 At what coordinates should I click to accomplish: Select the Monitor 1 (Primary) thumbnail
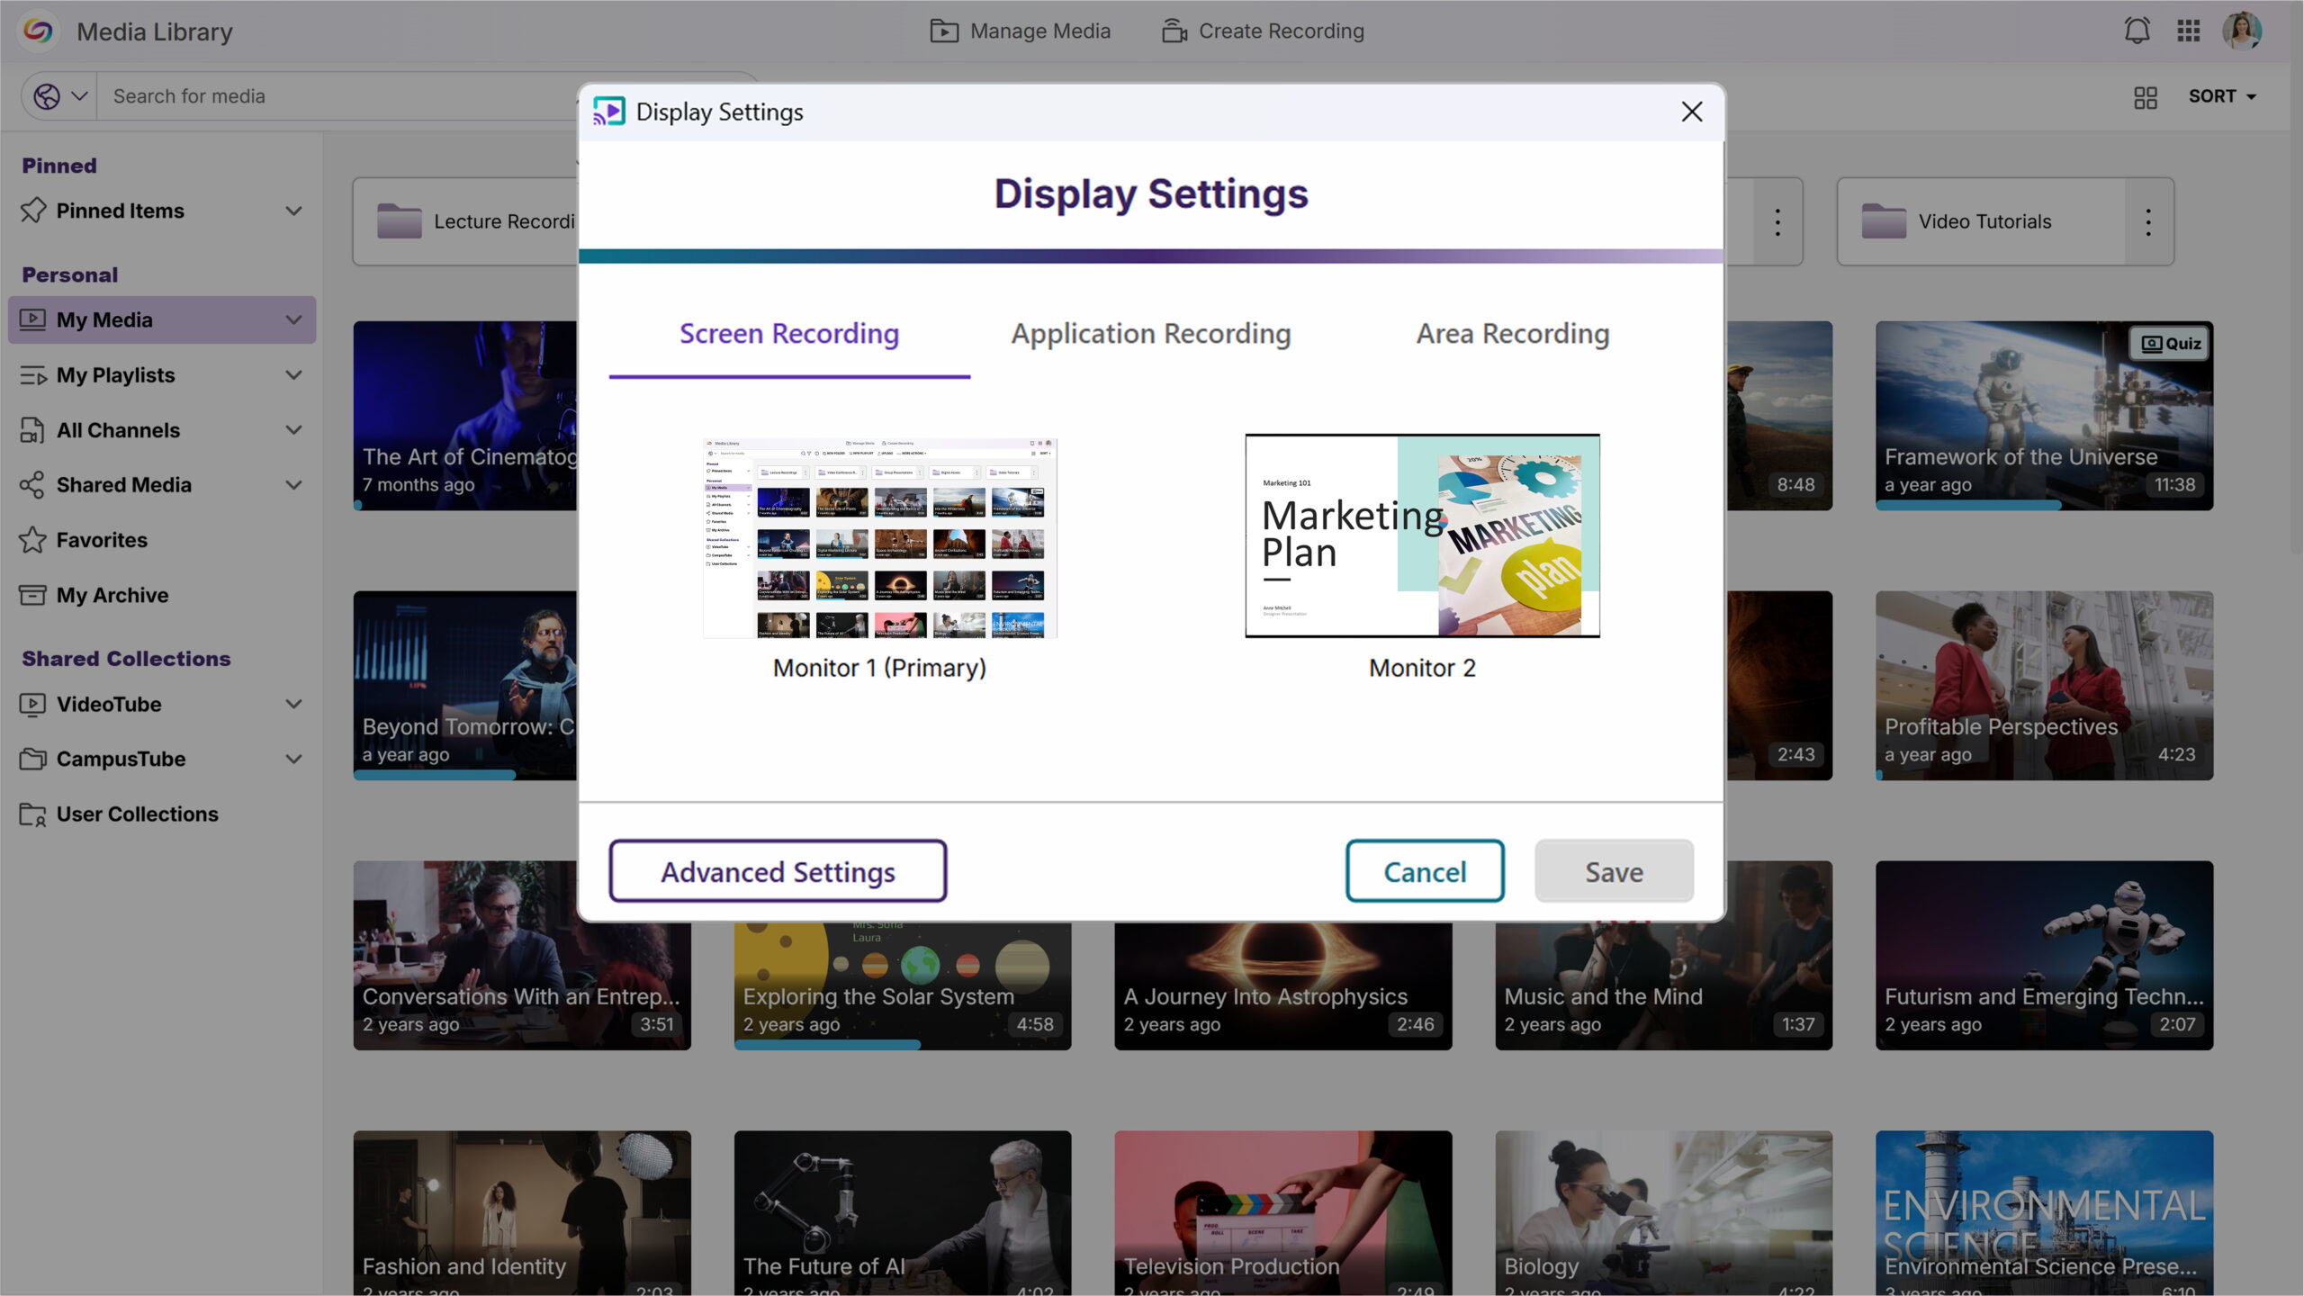pyautogui.click(x=879, y=538)
